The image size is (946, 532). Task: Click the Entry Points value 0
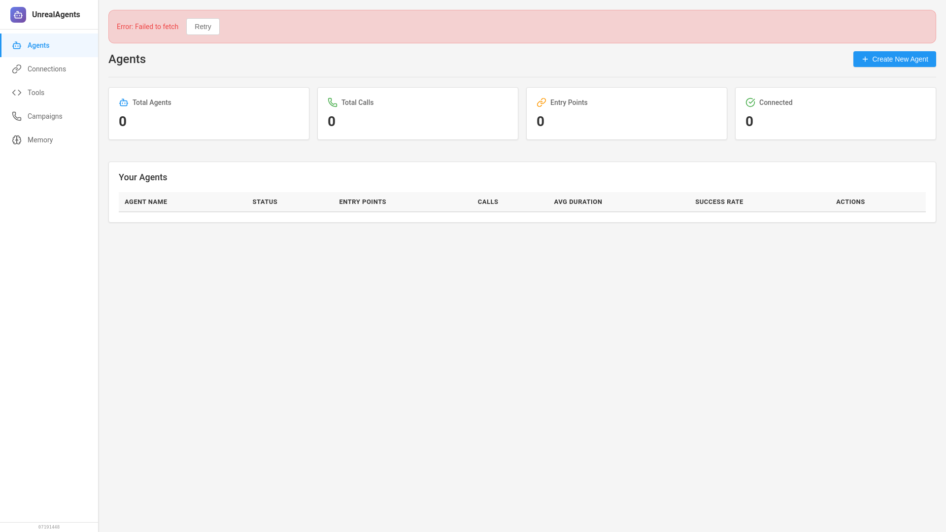coord(541,121)
